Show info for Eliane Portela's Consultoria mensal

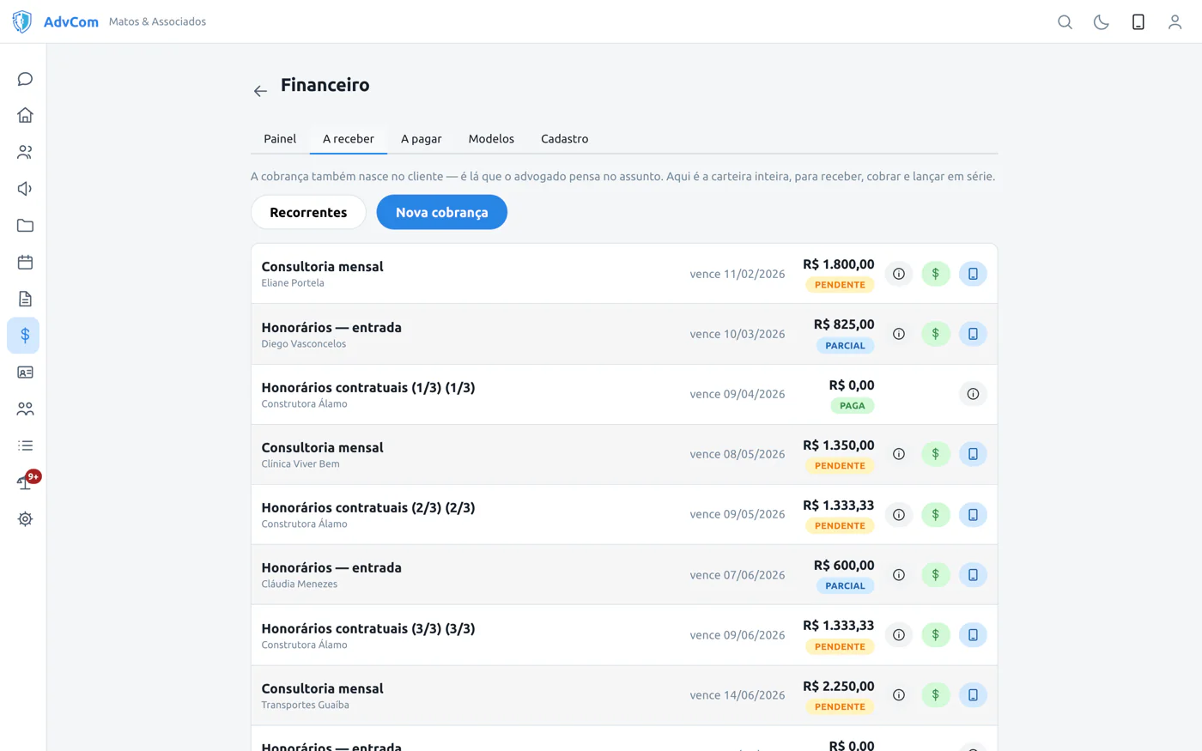[x=898, y=274]
